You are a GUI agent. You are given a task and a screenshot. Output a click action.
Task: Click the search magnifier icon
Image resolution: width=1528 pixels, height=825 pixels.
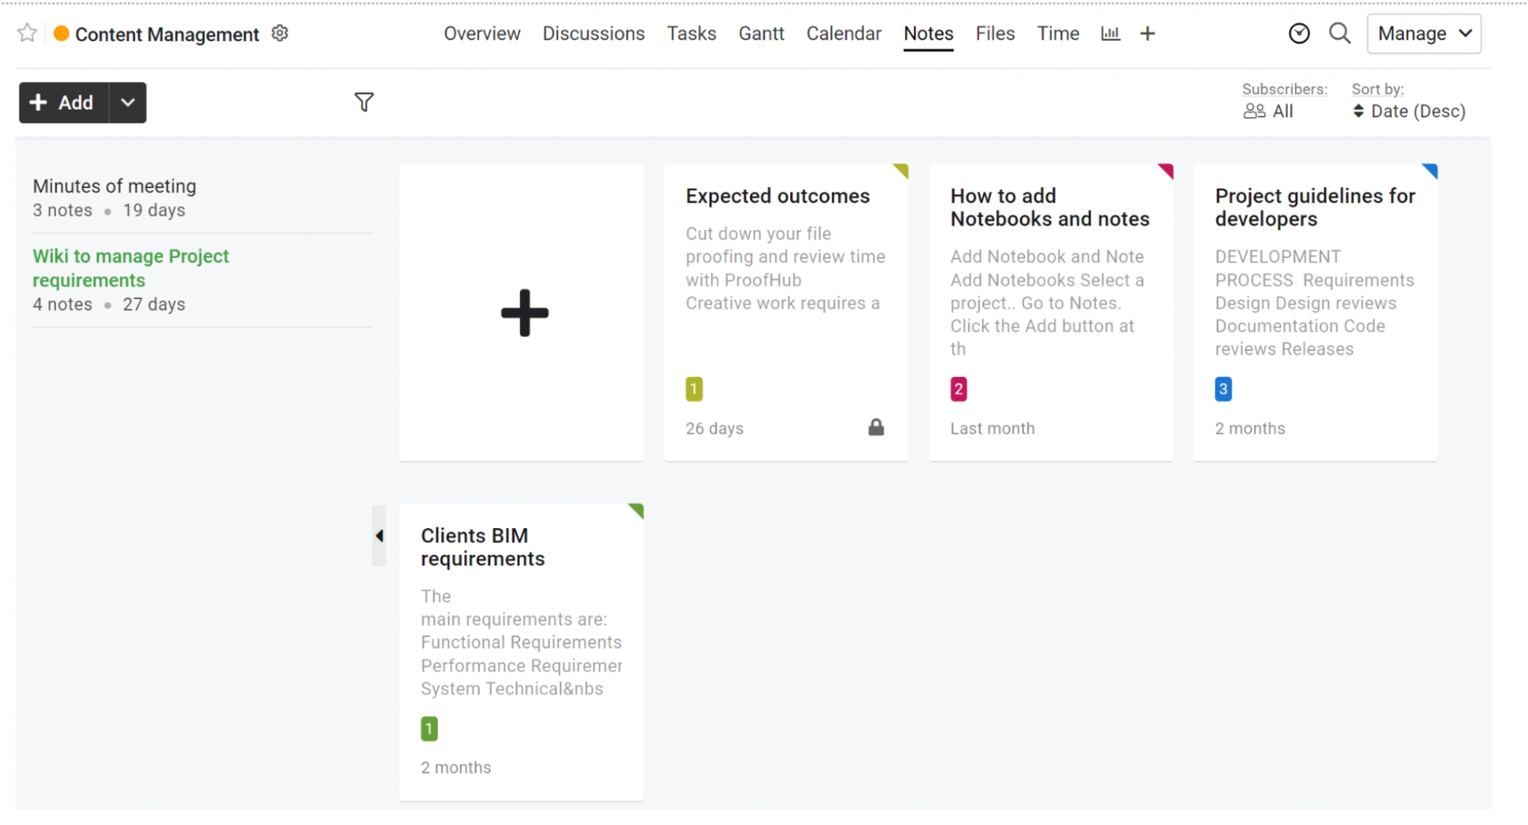tap(1339, 33)
